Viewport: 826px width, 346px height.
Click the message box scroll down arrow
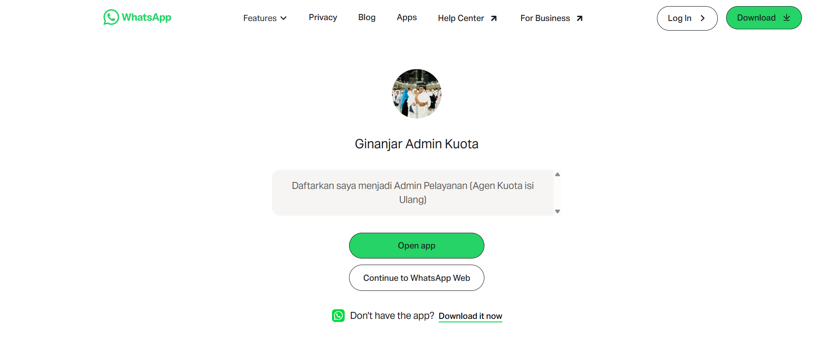[x=558, y=211]
